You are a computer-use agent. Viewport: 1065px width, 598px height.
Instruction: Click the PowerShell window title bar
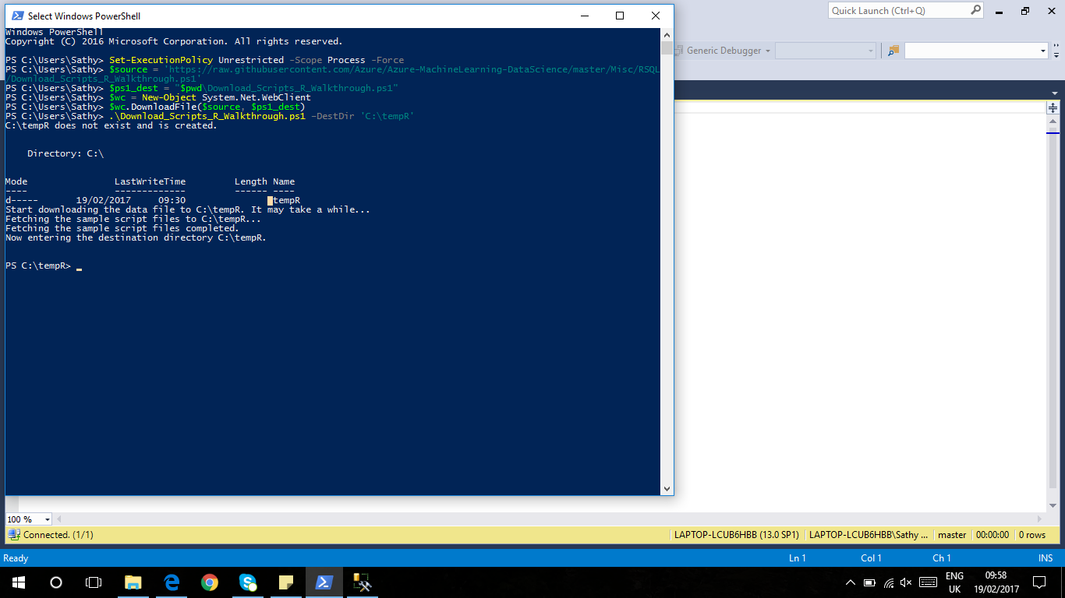(x=312, y=16)
